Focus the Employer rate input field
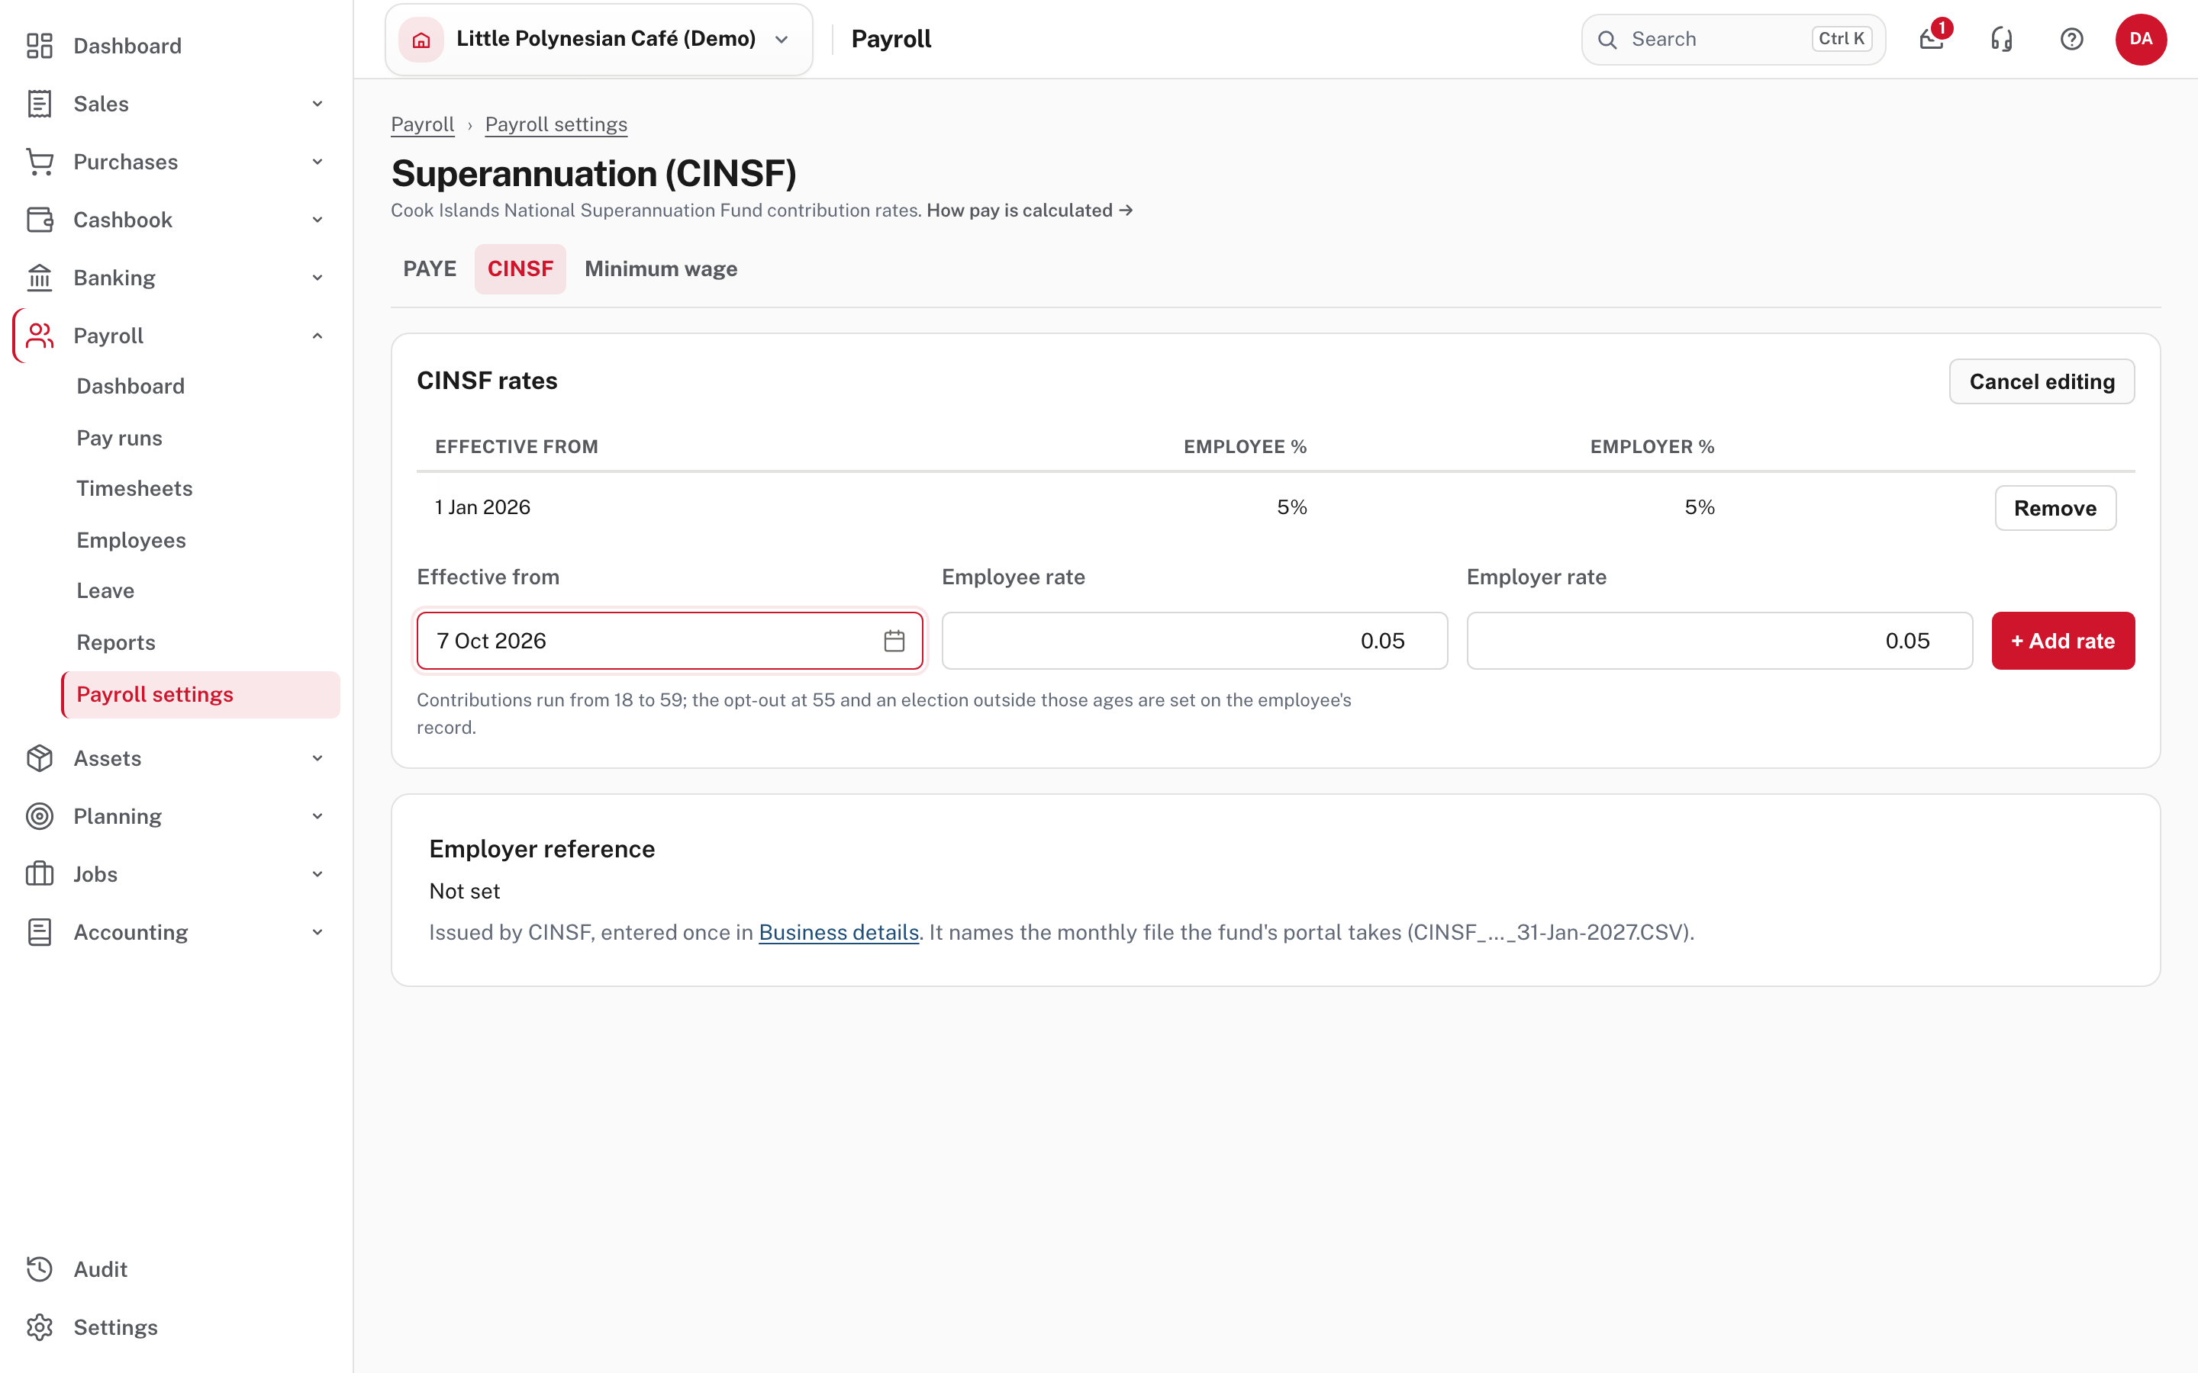Image resolution: width=2198 pixels, height=1373 pixels. pos(1719,641)
